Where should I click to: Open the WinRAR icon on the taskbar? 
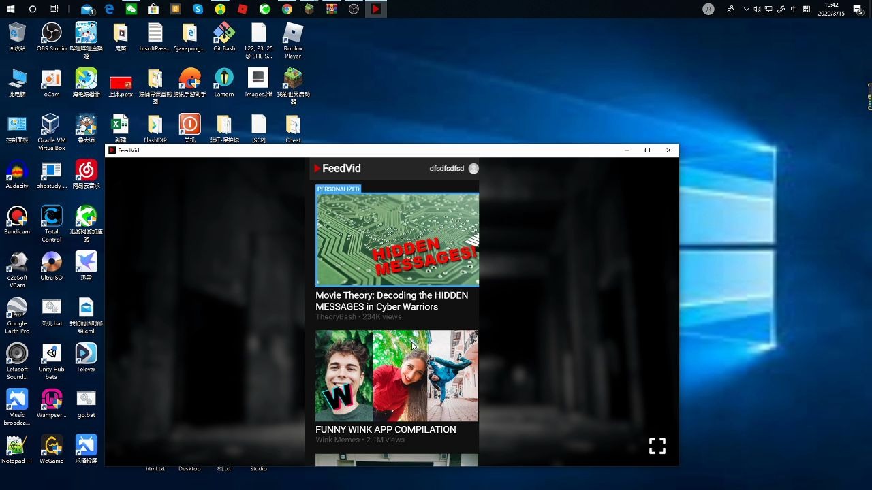pos(331,10)
